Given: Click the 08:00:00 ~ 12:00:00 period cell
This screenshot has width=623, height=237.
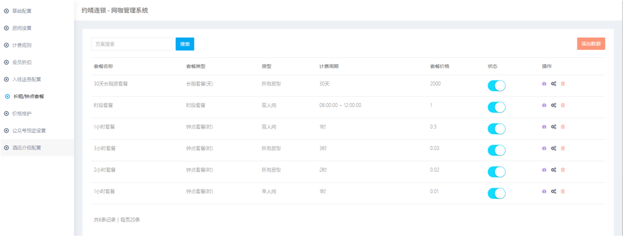Looking at the screenshot, I should [340, 105].
